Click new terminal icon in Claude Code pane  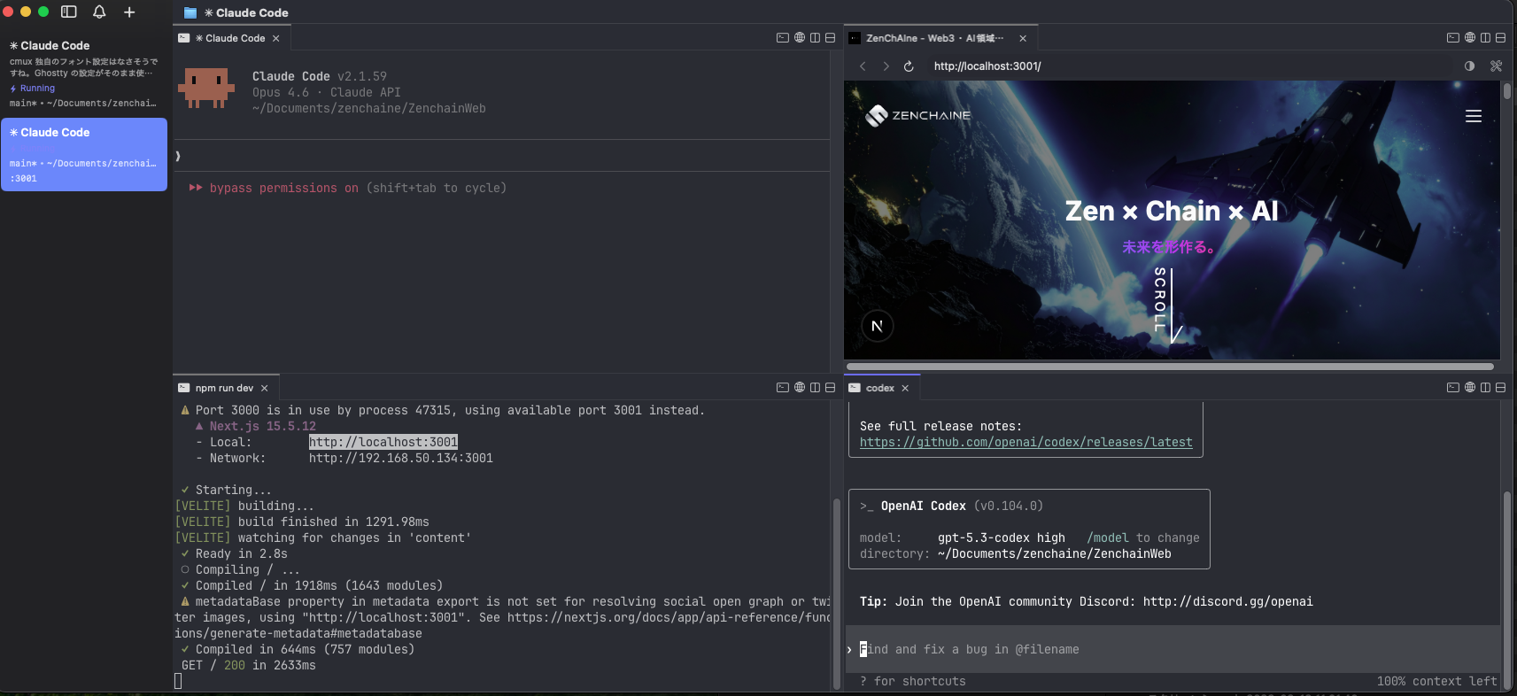pos(782,38)
